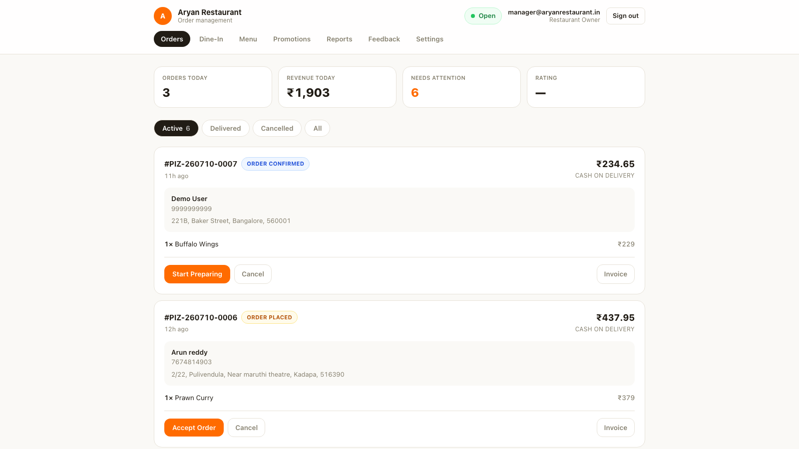Viewport: 799px width, 449px height.
Task: Open the Promotions tab
Action: click(x=292, y=39)
